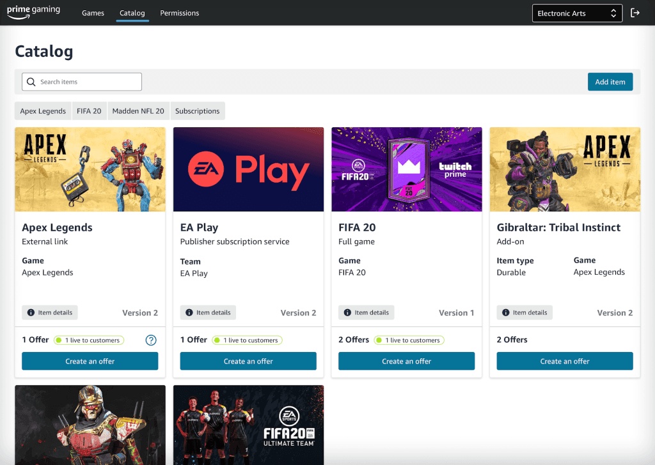
Task: Click the Catalog page heading
Action: pos(44,51)
